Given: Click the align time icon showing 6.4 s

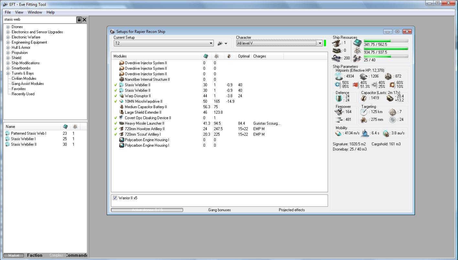Looking at the screenshot, I should tap(365, 133).
